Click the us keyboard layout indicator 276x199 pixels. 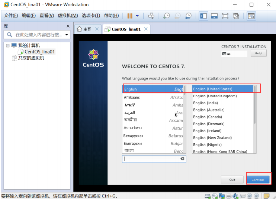point(234,54)
